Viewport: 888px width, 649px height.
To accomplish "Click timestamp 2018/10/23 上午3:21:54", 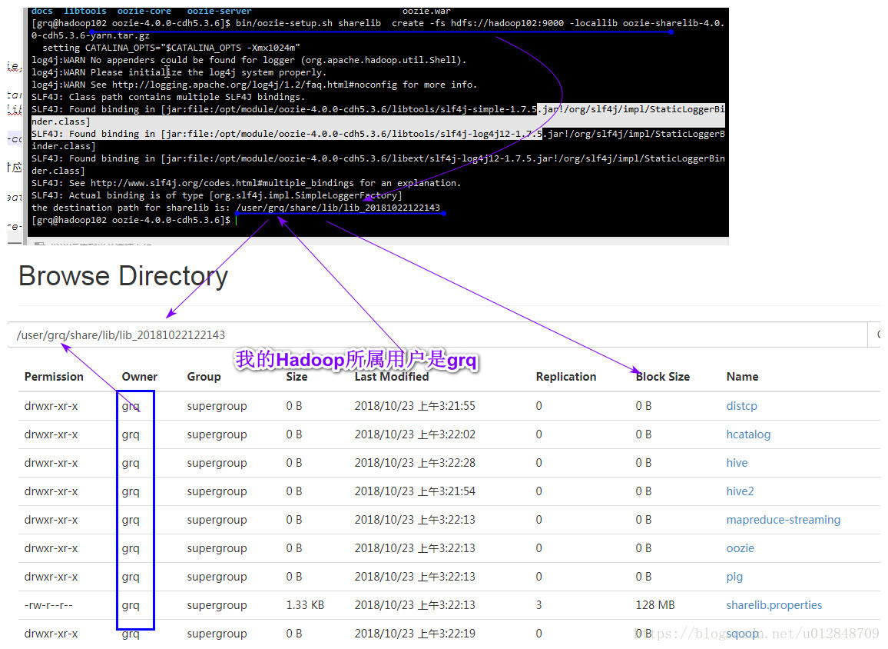I will pyautogui.click(x=415, y=491).
